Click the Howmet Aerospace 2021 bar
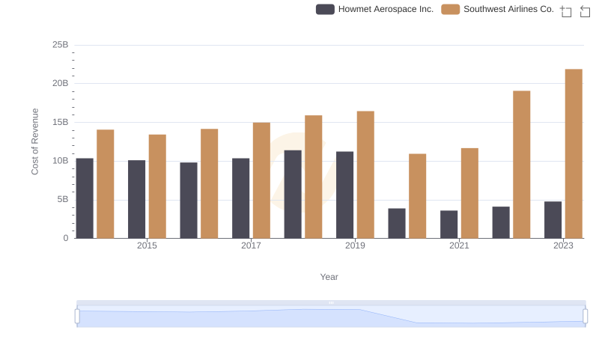The height and width of the screenshot is (345, 599). click(x=449, y=225)
